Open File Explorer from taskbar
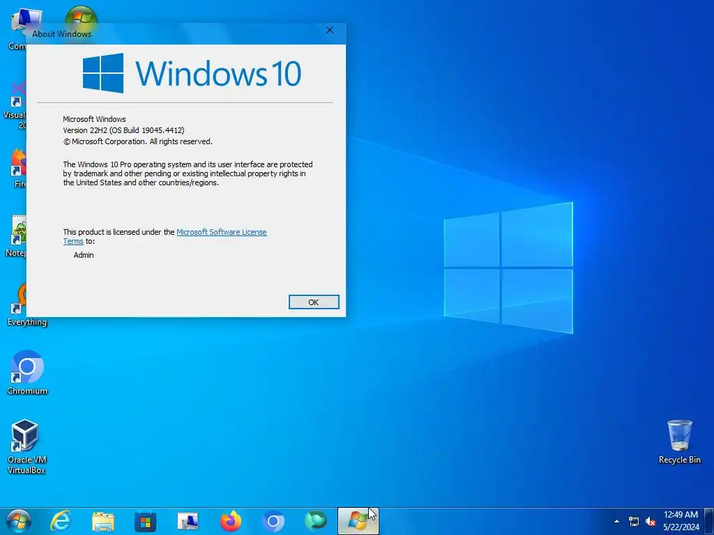The image size is (714, 535). point(103,521)
